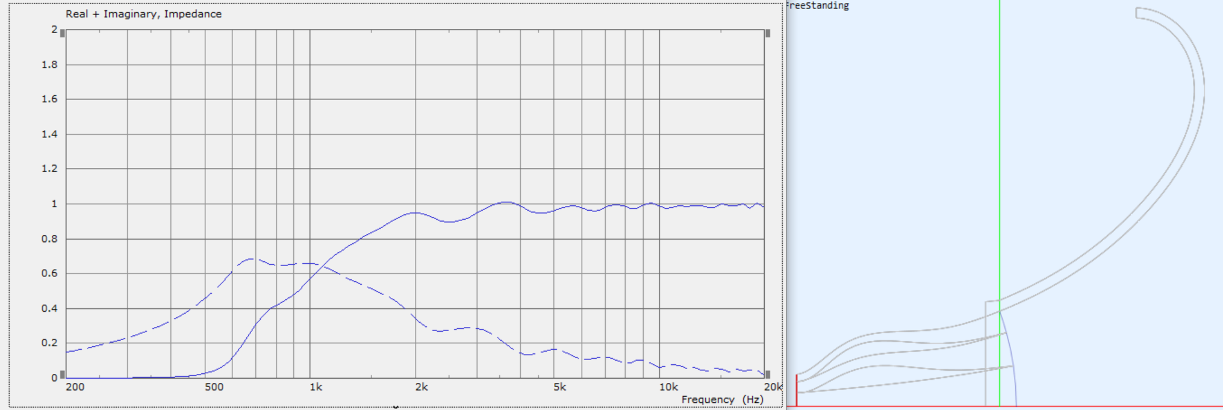Click the 1.4 y-axis value
The height and width of the screenshot is (410, 1223).
[49, 134]
